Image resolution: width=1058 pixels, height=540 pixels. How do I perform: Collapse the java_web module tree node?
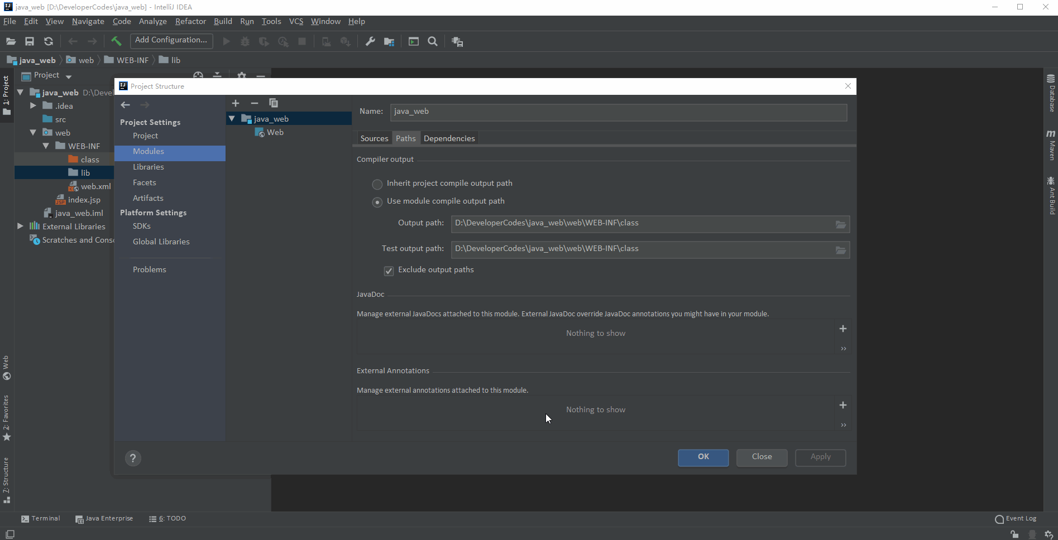tap(232, 118)
